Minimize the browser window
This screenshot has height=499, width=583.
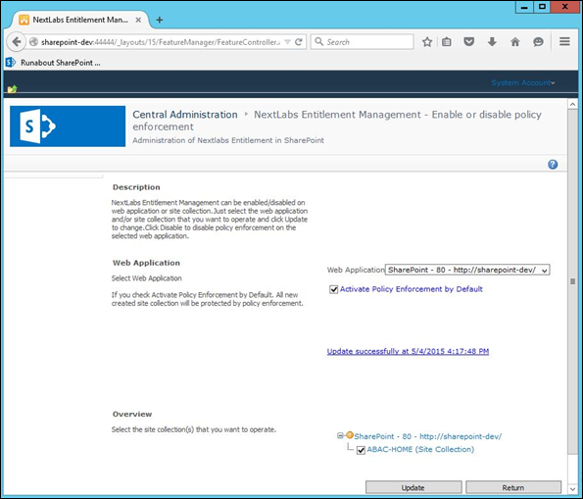click(x=524, y=7)
